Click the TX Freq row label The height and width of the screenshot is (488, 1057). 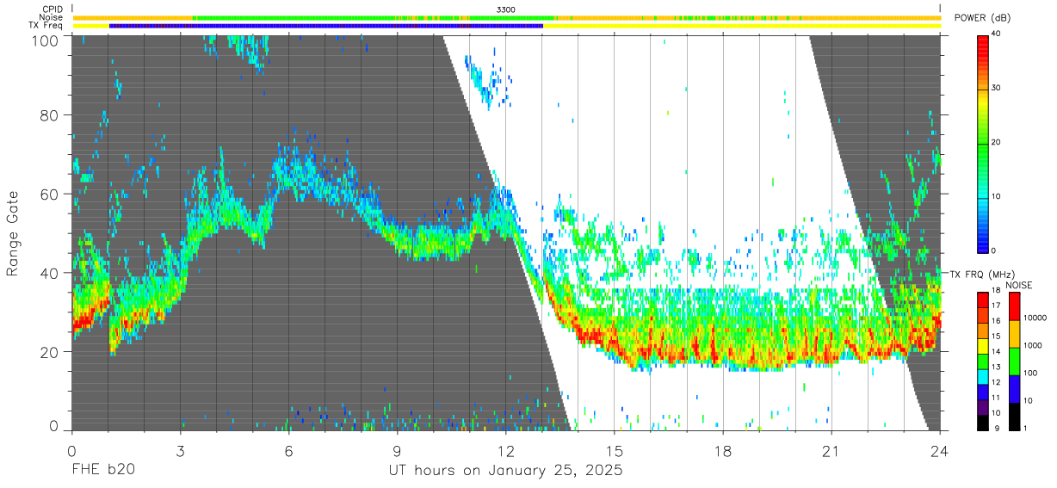pos(46,25)
